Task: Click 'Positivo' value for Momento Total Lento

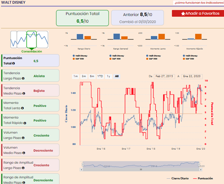Action: 40,106
